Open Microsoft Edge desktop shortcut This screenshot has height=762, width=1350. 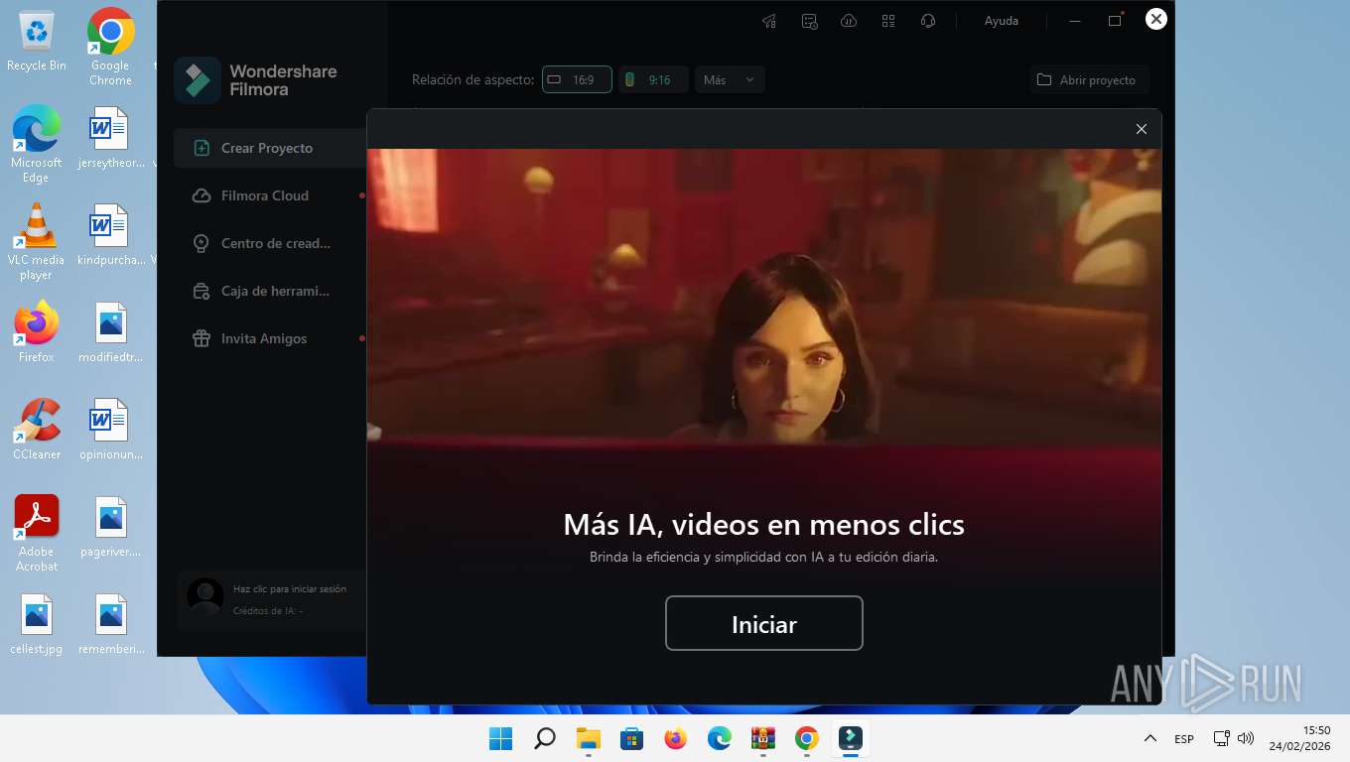point(37,144)
